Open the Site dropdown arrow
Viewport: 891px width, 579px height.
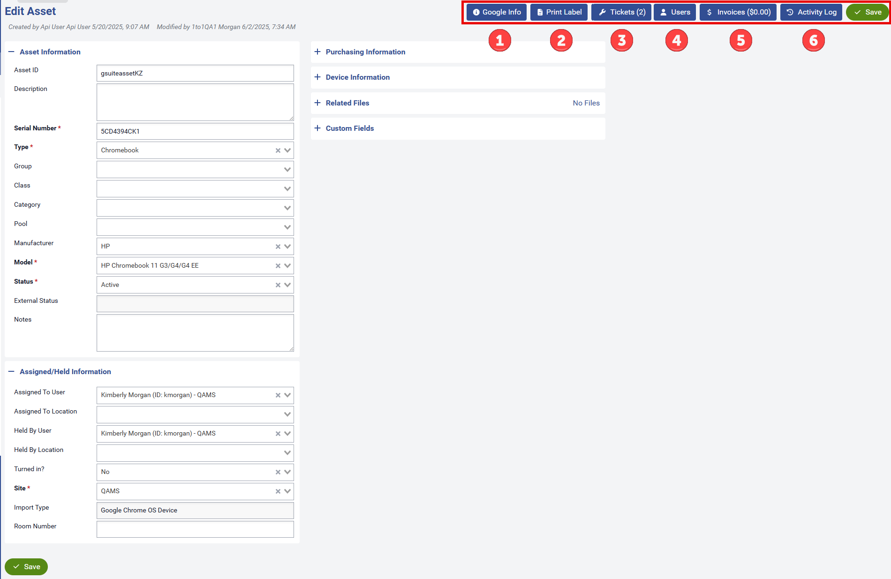point(287,491)
